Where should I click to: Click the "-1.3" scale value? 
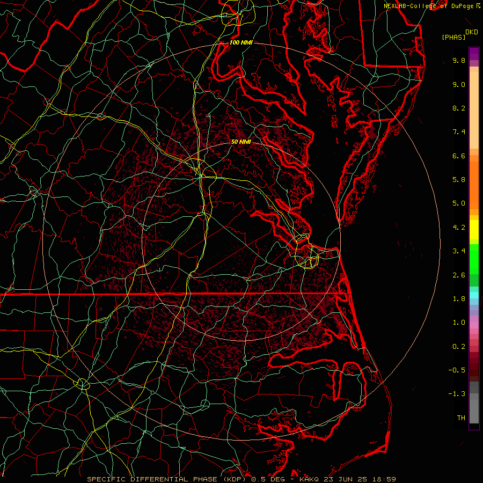pos(457,394)
